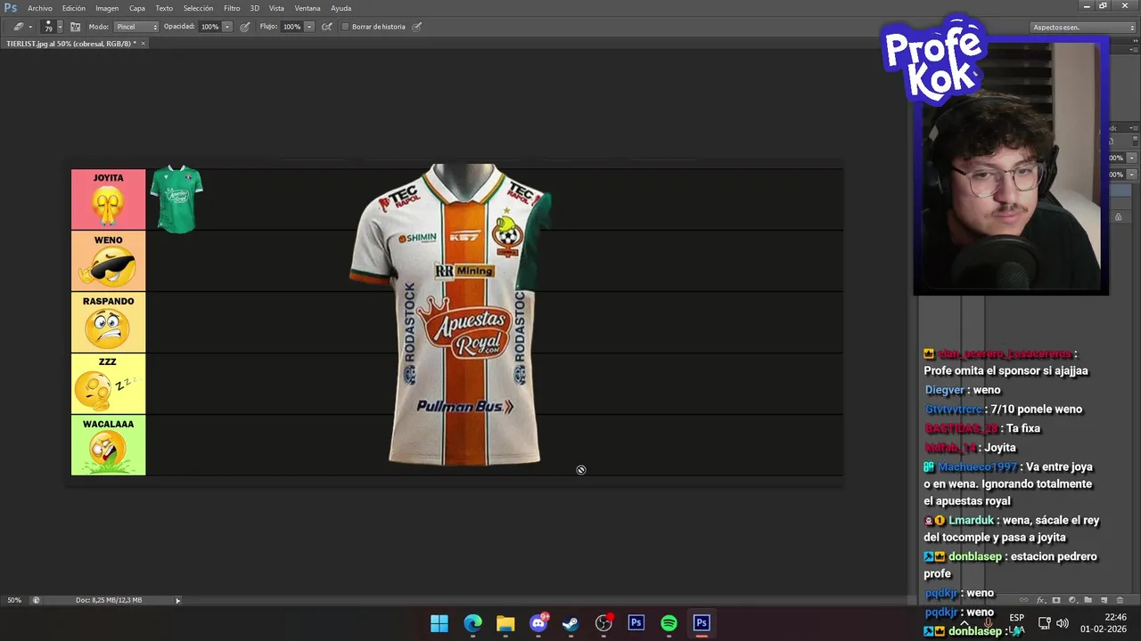The image size is (1141, 641).
Task: Open the brush preset picker showing 79
Action: click(x=52, y=27)
